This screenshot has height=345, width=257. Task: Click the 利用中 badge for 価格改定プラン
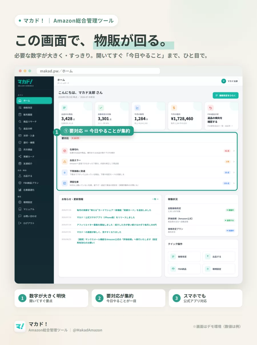[x=230, y=230]
